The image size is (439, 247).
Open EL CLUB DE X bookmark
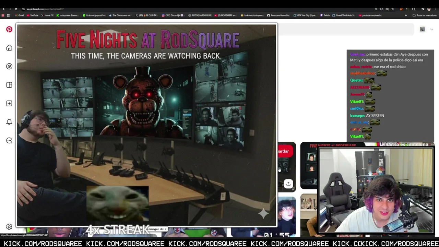tap(147, 15)
